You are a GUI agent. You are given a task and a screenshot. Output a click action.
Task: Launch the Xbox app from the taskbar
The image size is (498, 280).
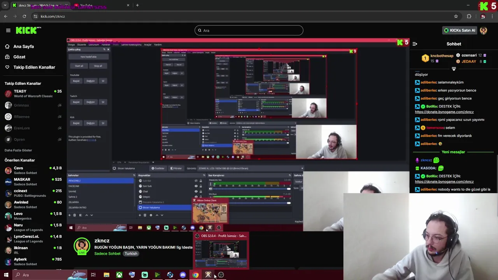pos(119,275)
